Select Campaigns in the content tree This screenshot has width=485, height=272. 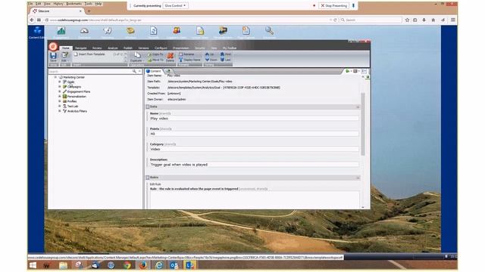click(x=74, y=87)
